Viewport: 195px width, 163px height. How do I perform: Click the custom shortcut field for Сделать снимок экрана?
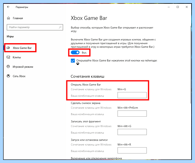coord(132,114)
